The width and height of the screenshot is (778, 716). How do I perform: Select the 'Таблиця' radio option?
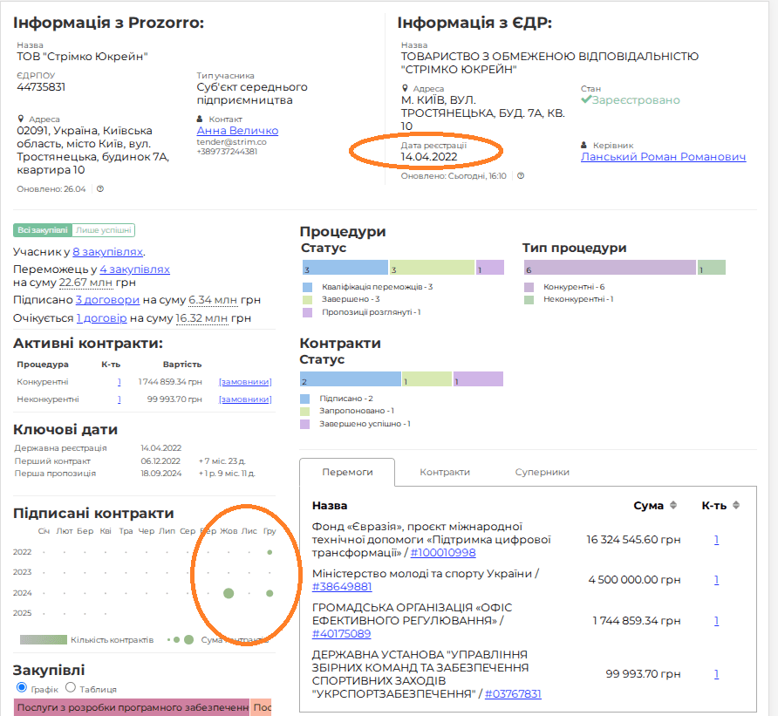(84, 688)
